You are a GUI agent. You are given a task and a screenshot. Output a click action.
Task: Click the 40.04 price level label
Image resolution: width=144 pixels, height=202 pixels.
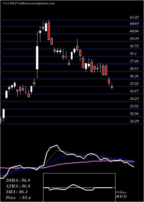coord(134,31)
